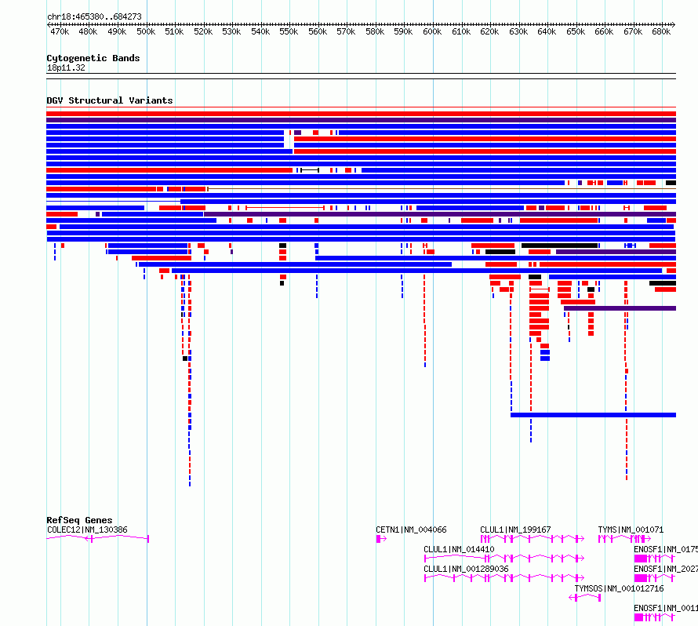The height and width of the screenshot is (626, 698).
Task: Click the DGV Structural Variants track title
Action: coord(110,100)
